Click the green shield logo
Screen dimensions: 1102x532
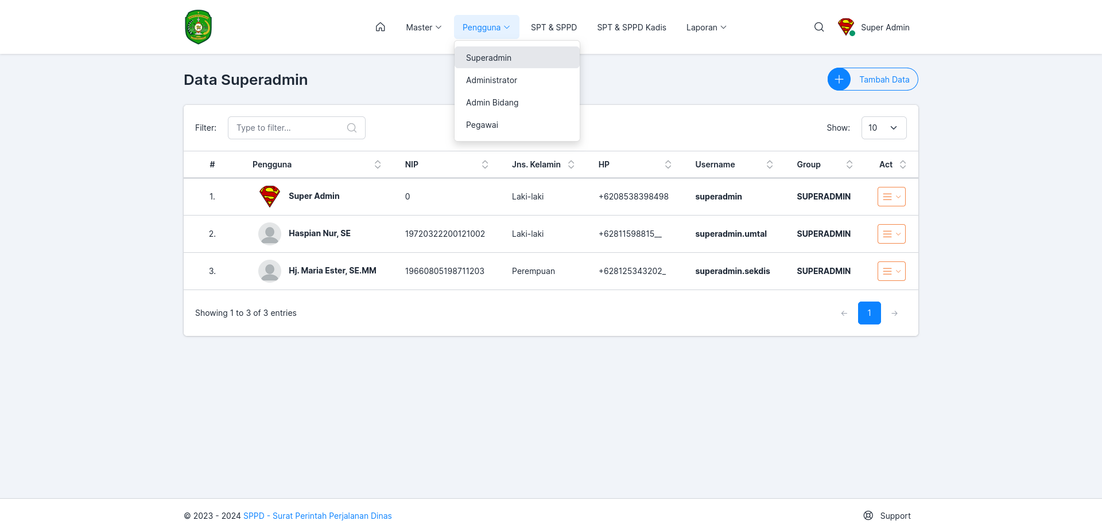pyautogui.click(x=199, y=27)
